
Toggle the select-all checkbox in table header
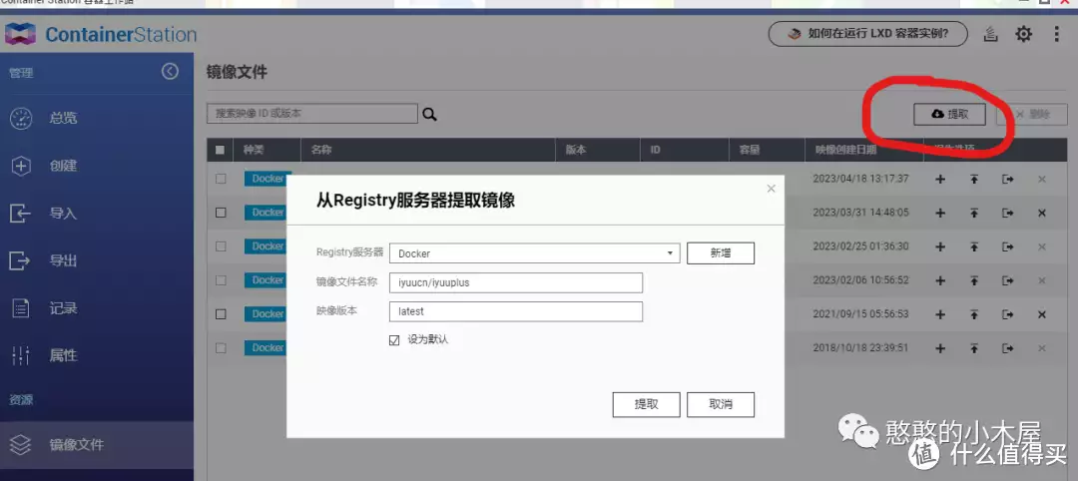pos(220,150)
